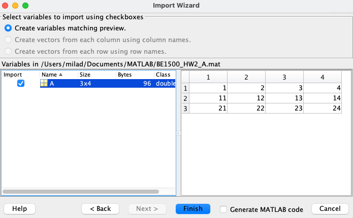Click the splitter handle between list and preview

pos(178,133)
